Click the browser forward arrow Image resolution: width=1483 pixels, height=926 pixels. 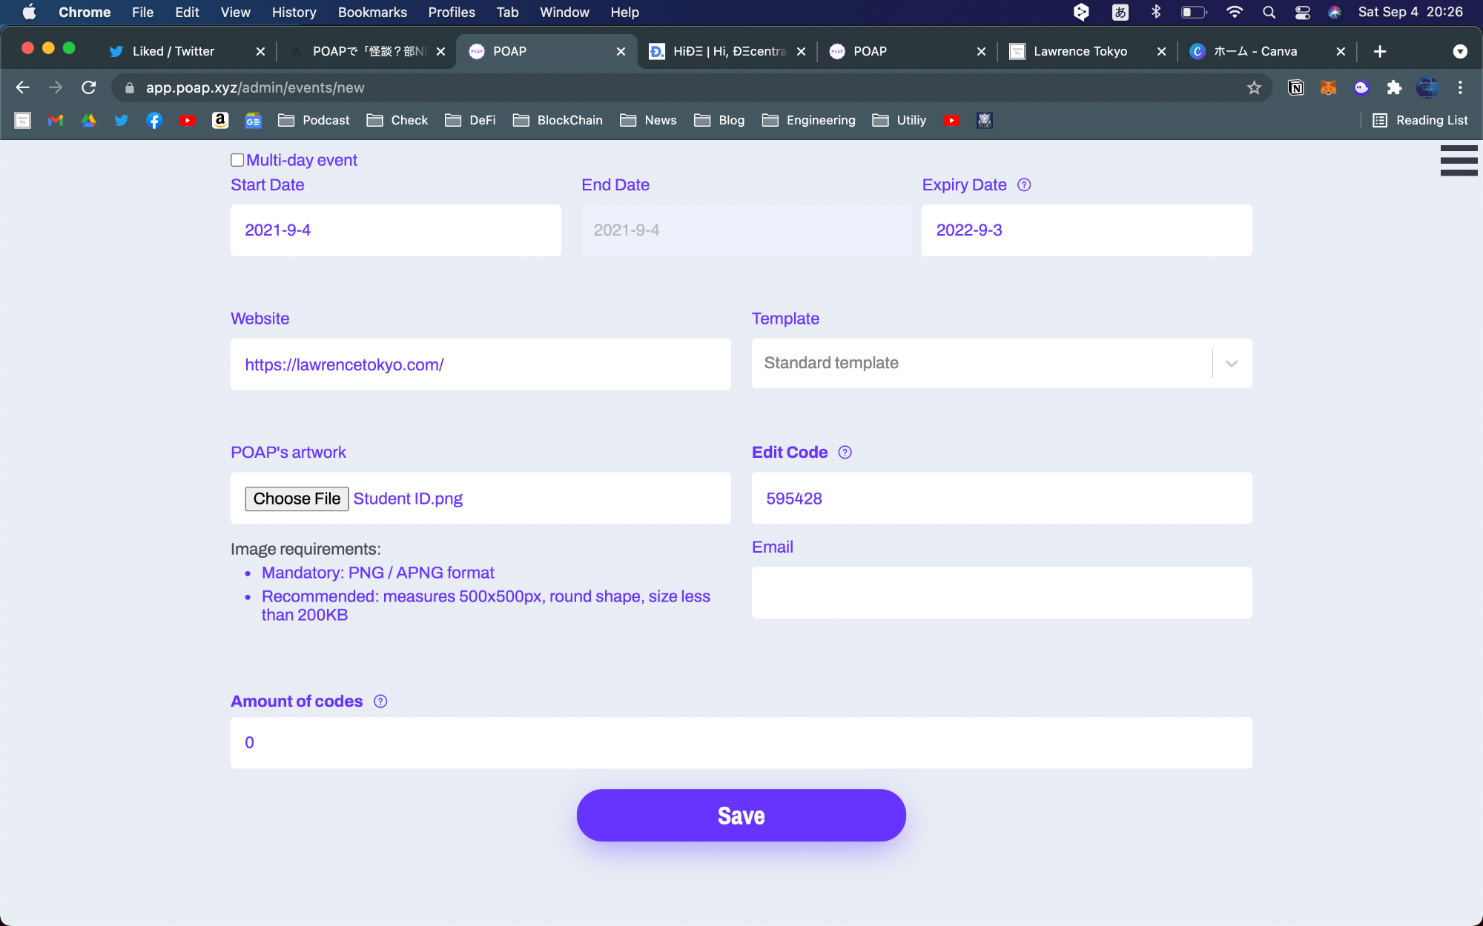56,87
